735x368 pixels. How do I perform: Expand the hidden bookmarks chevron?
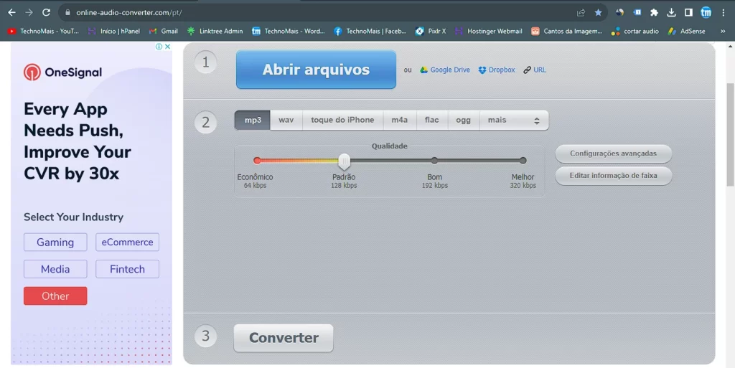(x=723, y=32)
